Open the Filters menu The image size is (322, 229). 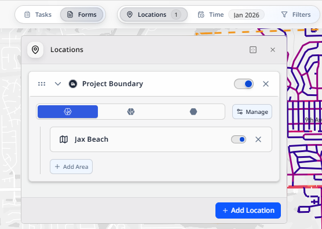pyautogui.click(x=295, y=14)
